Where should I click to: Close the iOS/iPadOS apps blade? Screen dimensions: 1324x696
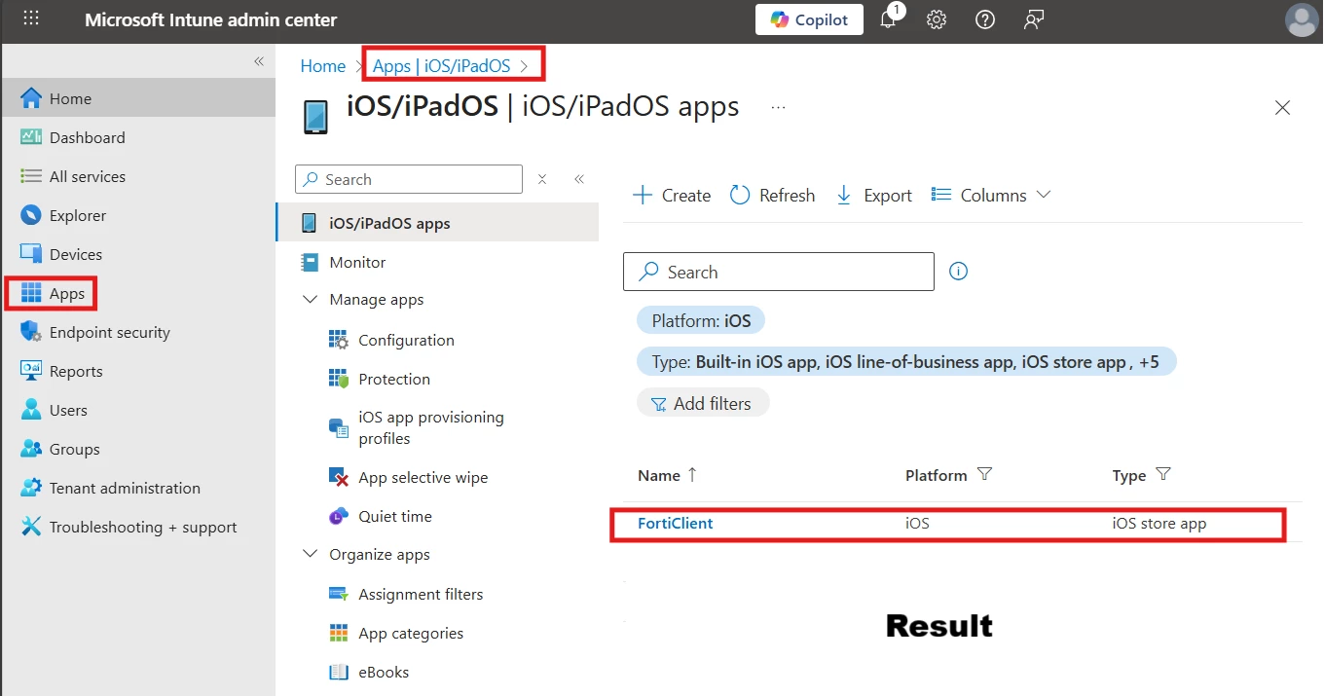[x=1282, y=108]
